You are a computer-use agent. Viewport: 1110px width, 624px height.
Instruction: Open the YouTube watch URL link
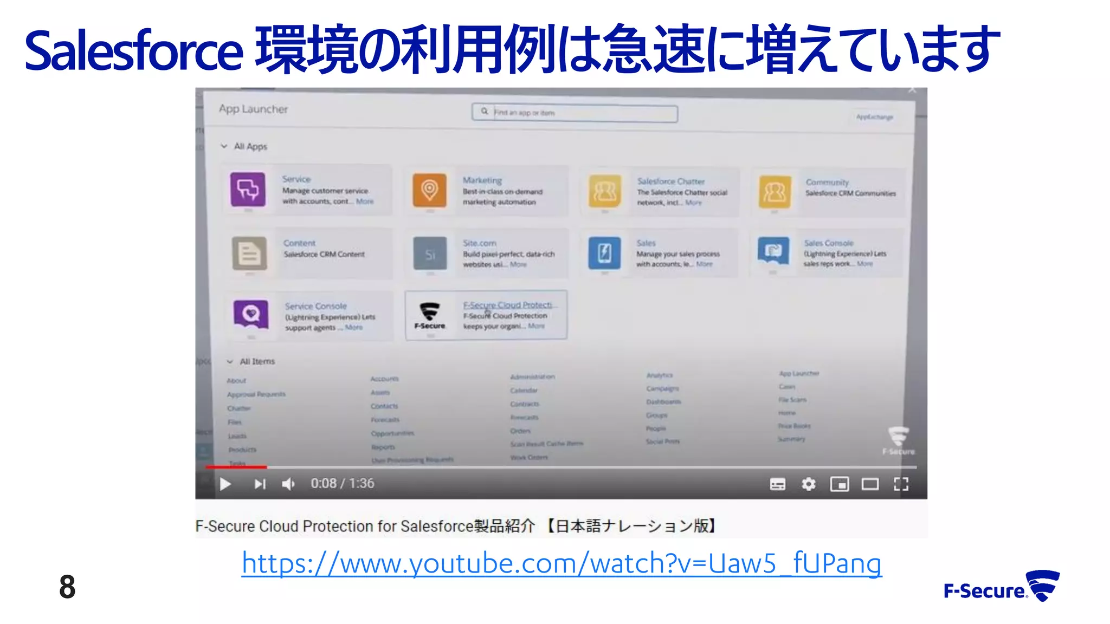[562, 563]
